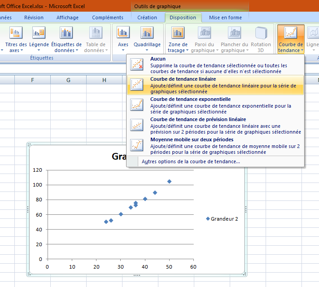The width and height of the screenshot is (319, 287).
Task: Select column G header
Action: (x=68, y=80)
